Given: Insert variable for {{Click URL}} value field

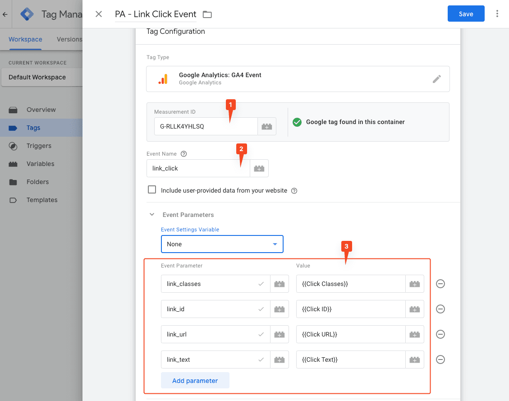Looking at the screenshot, I should pos(414,334).
